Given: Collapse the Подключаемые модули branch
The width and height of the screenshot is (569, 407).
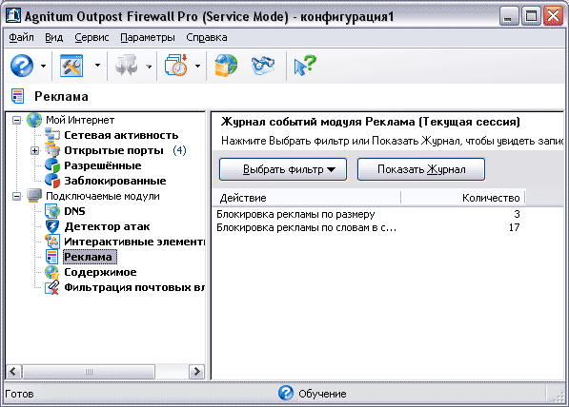Looking at the screenshot, I should 17,196.
